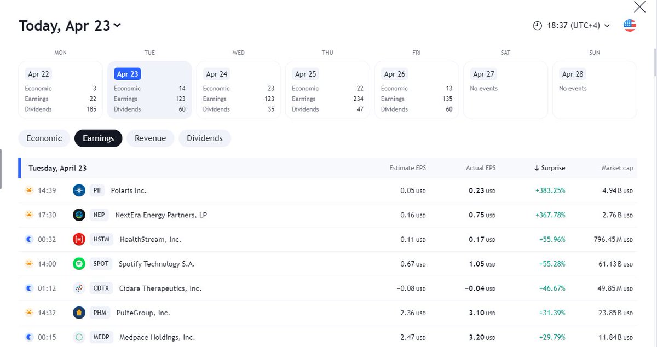Image resolution: width=657 pixels, height=347 pixels.
Task: Select the Earnings tab
Action: pos(99,138)
